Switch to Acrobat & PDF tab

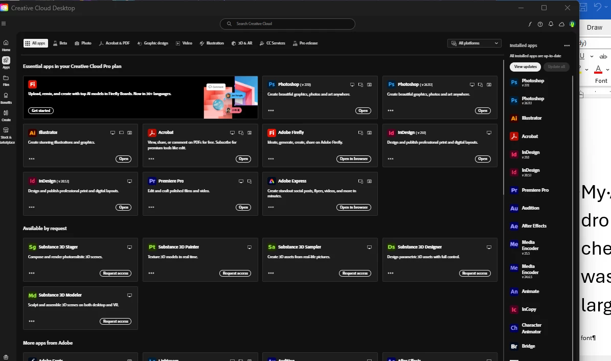pos(114,43)
